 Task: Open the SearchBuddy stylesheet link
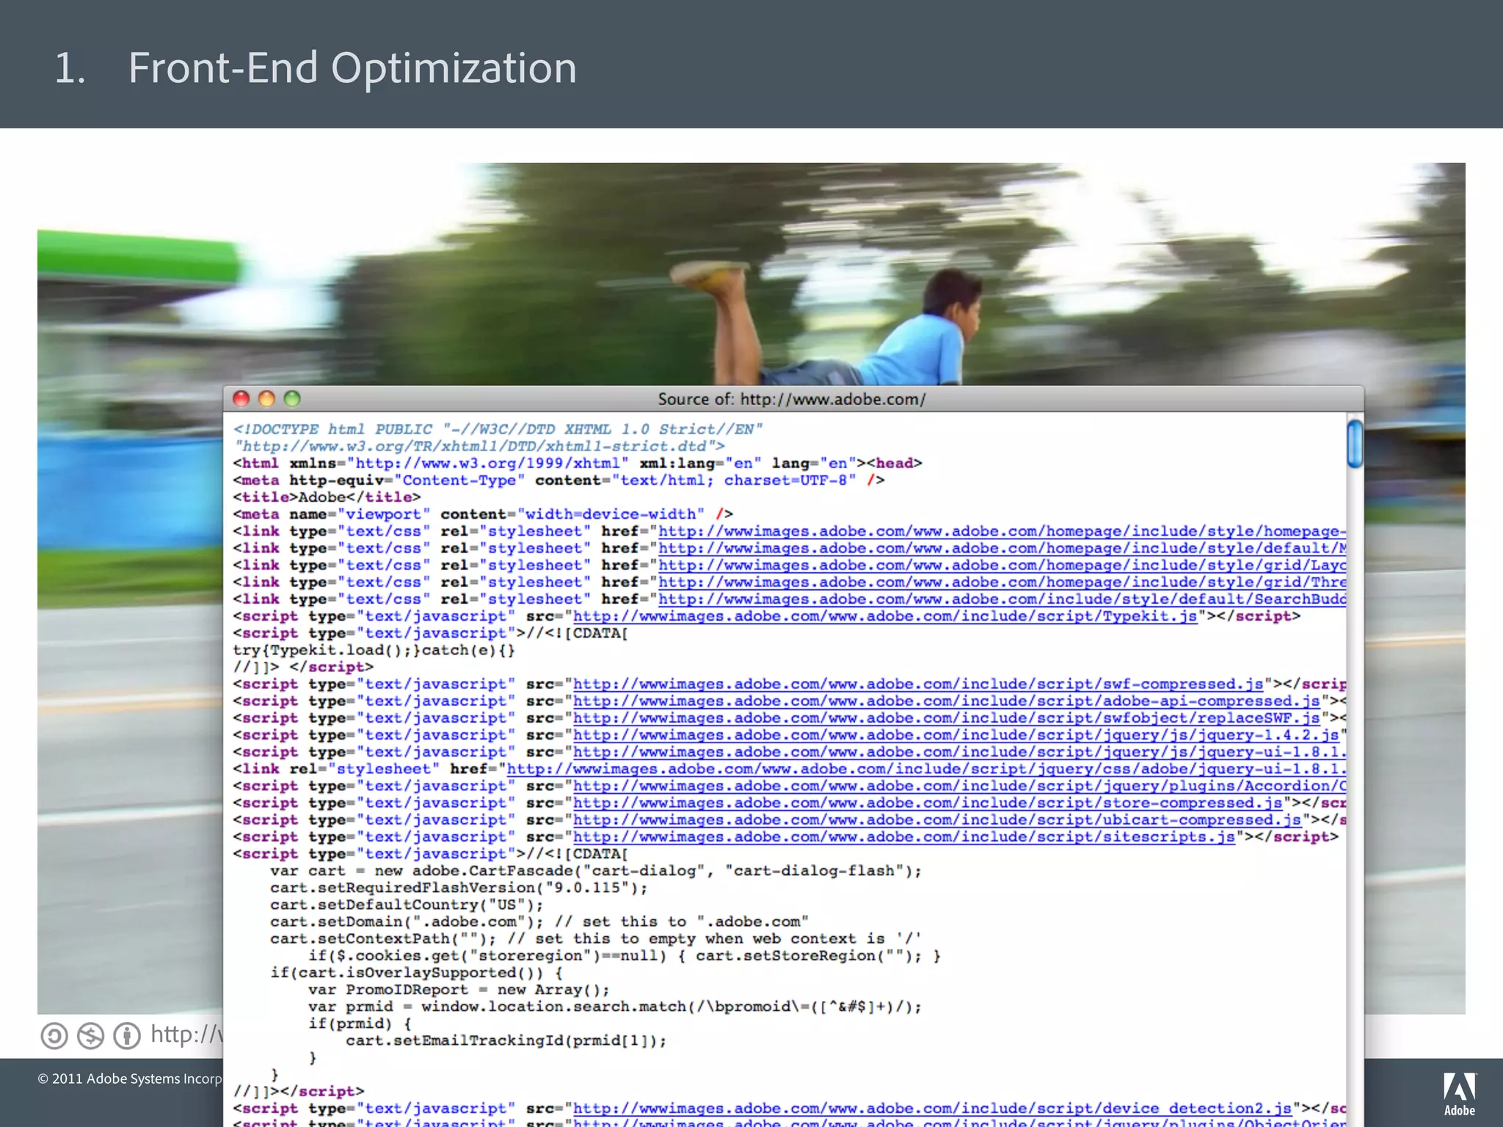point(1002,599)
